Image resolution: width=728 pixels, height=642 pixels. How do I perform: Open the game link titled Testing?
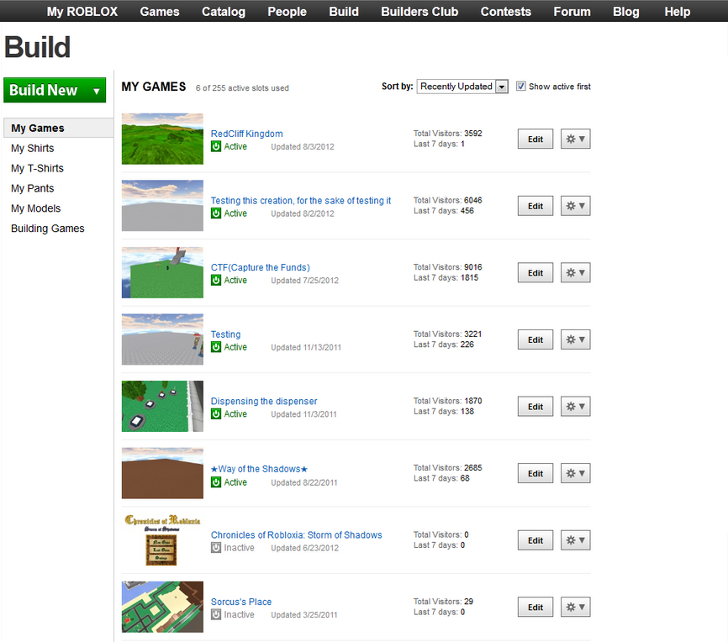pos(225,334)
